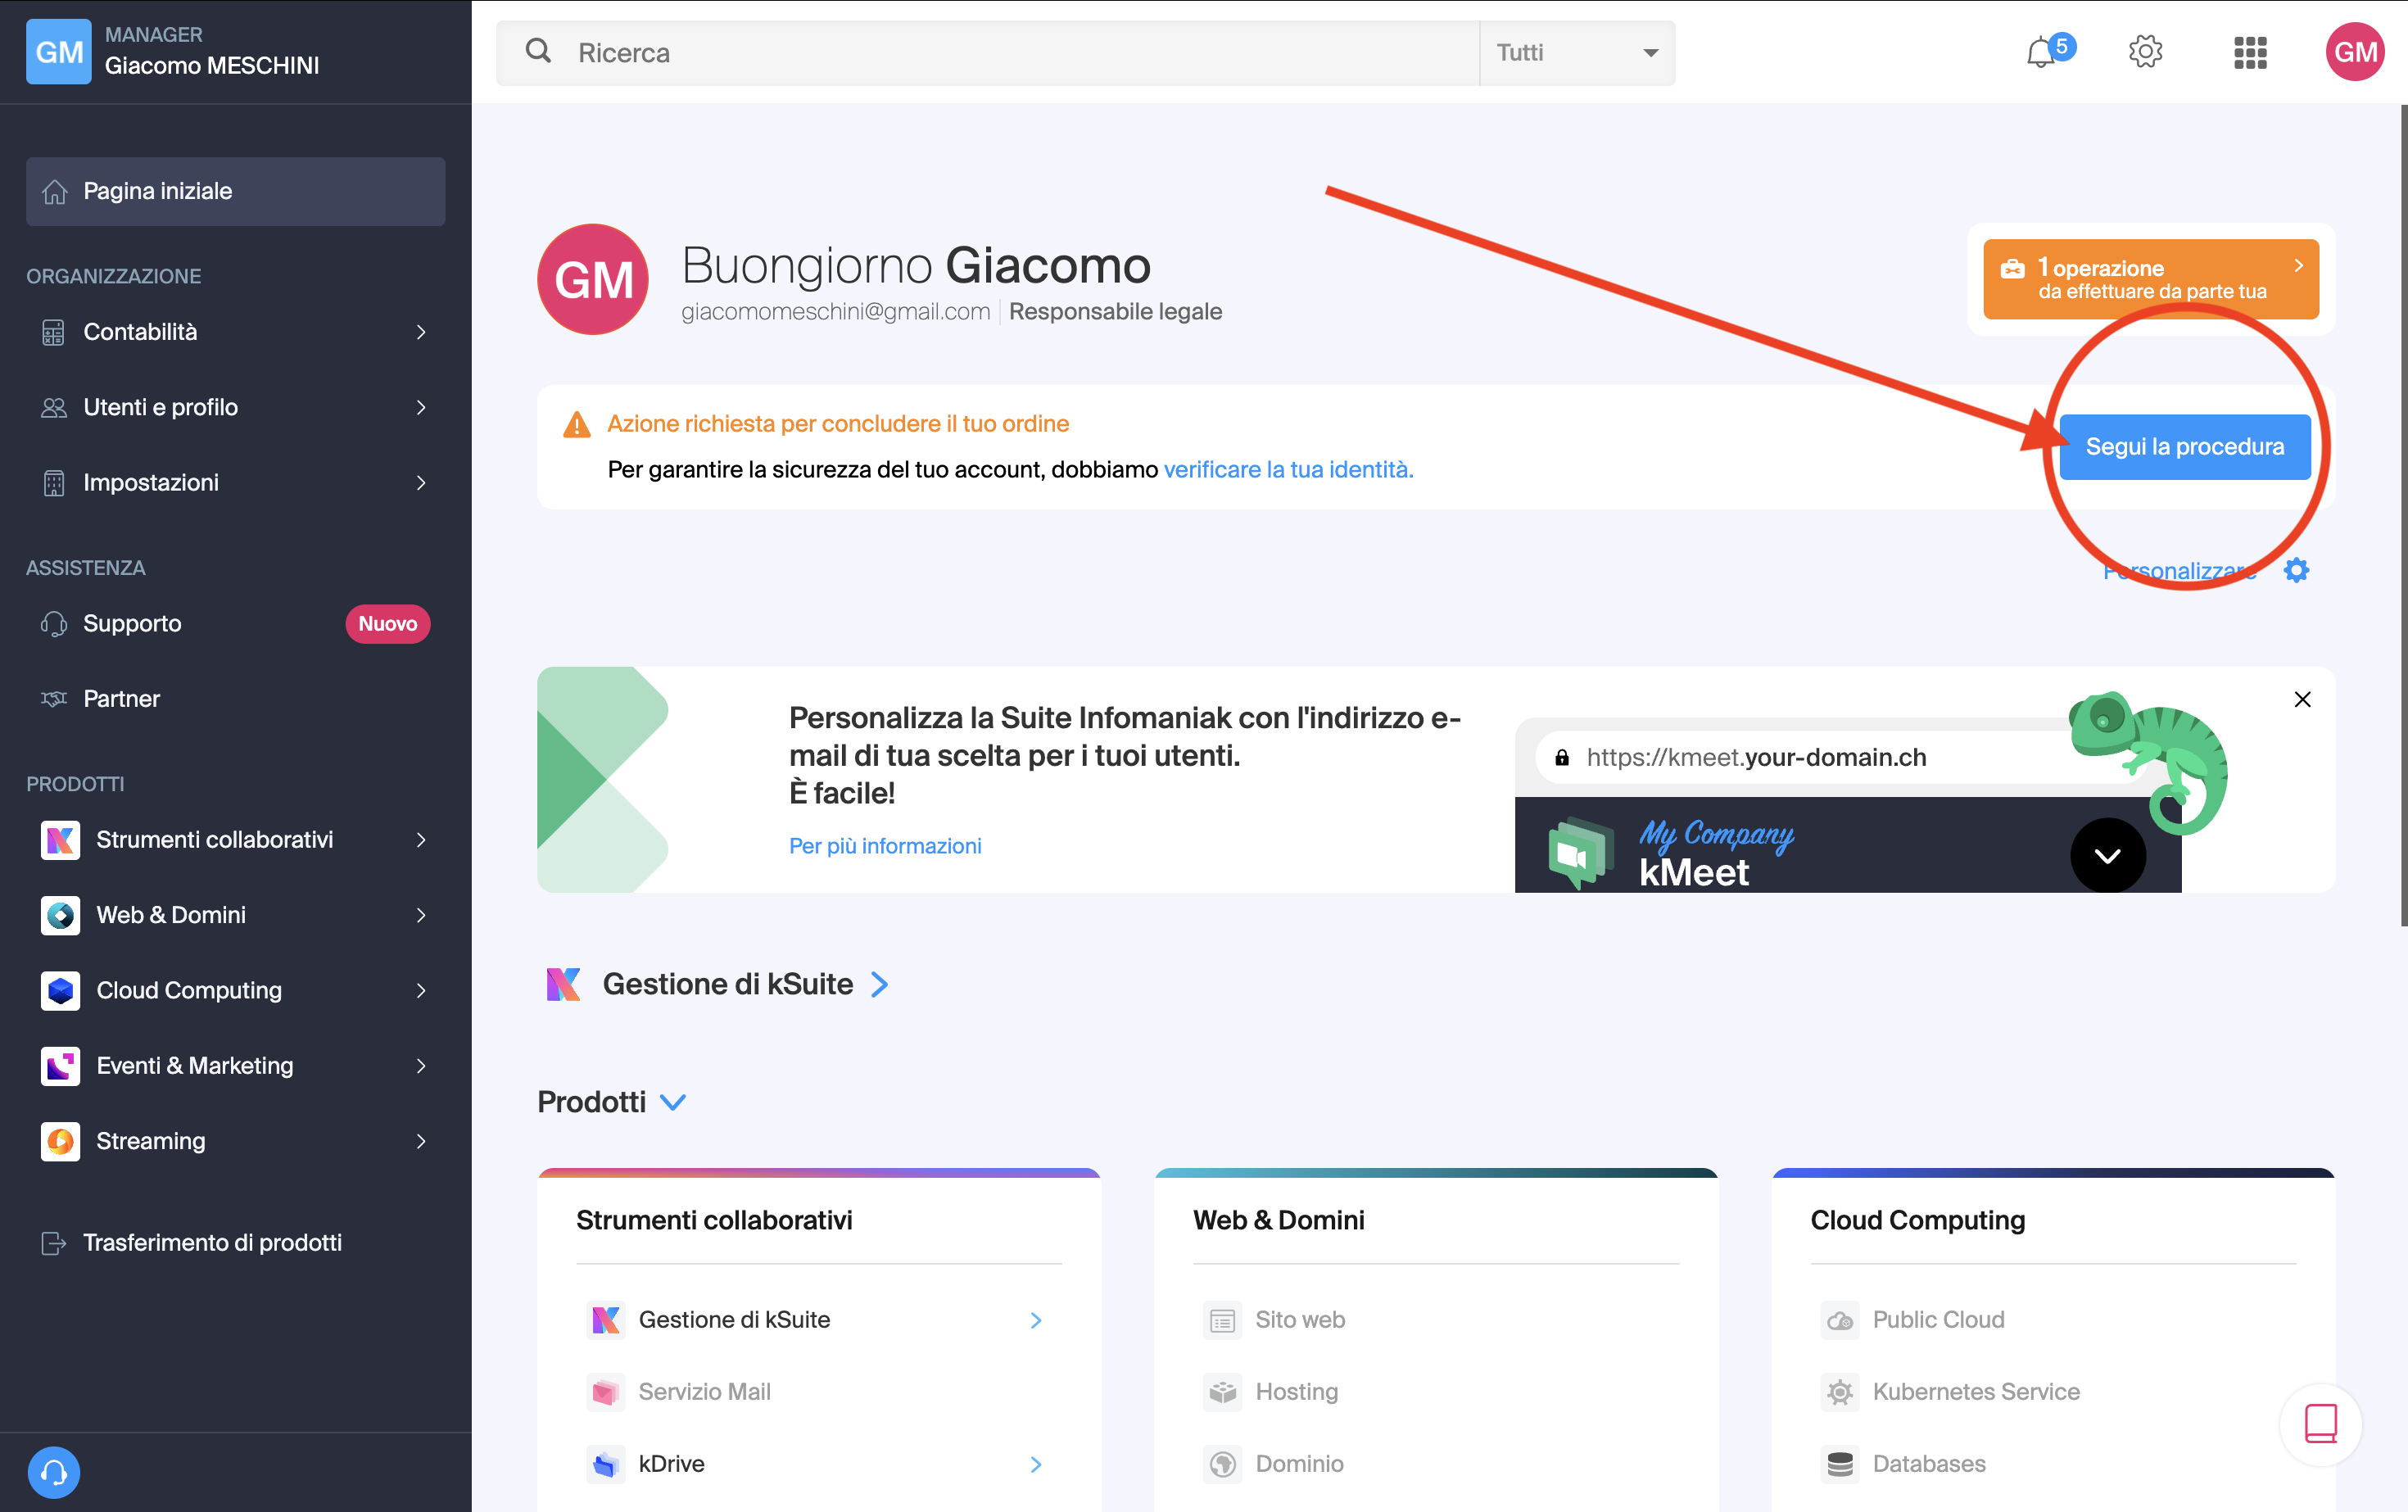The width and height of the screenshot is (2408, 1512).
Task: Open the Supporto menu item
Action: click(x=236, y=624)
